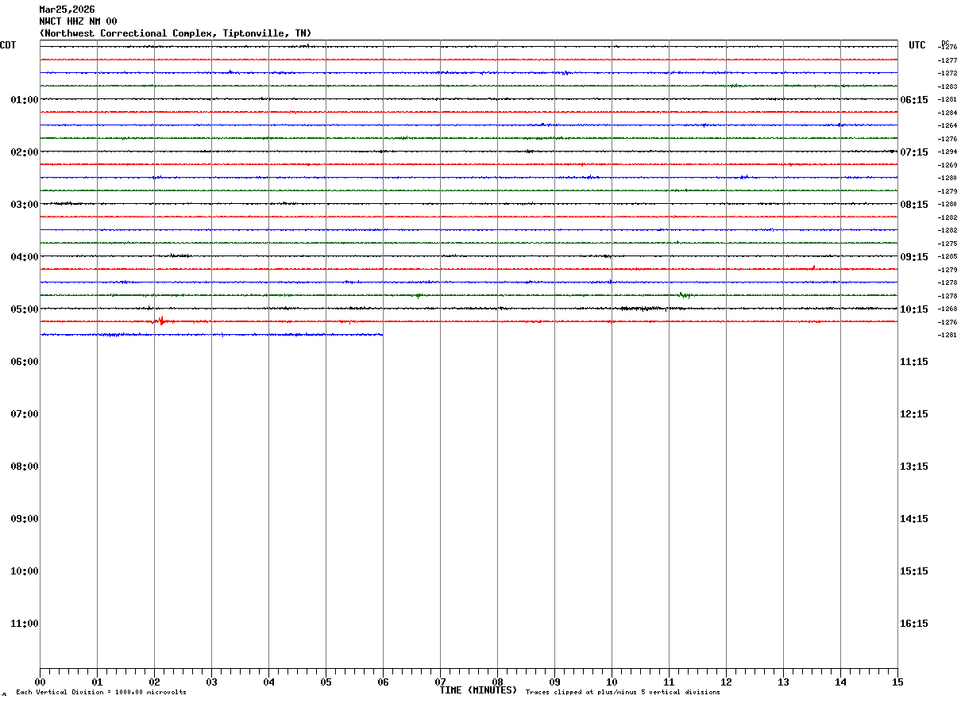
Task: Click the 09:15 UTC time label
Action: [x=914, y=257]
